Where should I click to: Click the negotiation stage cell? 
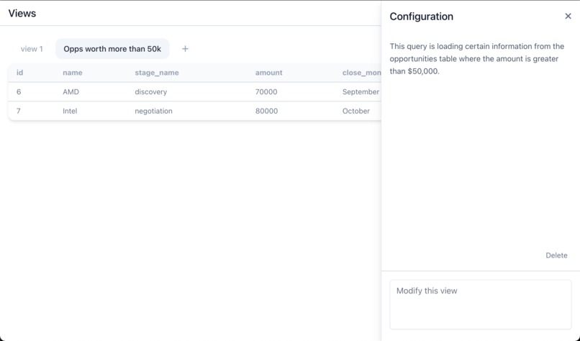(153, 111)
